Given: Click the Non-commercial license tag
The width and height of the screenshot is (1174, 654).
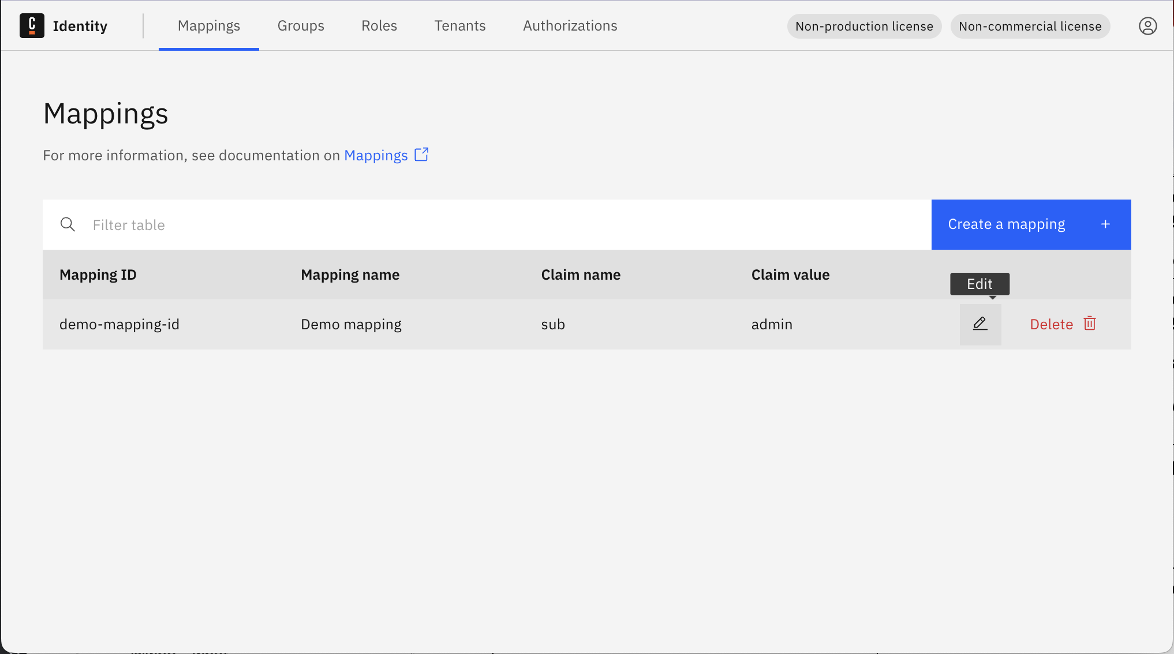Looking at the screenshot, I should (x=1030, y=27).
